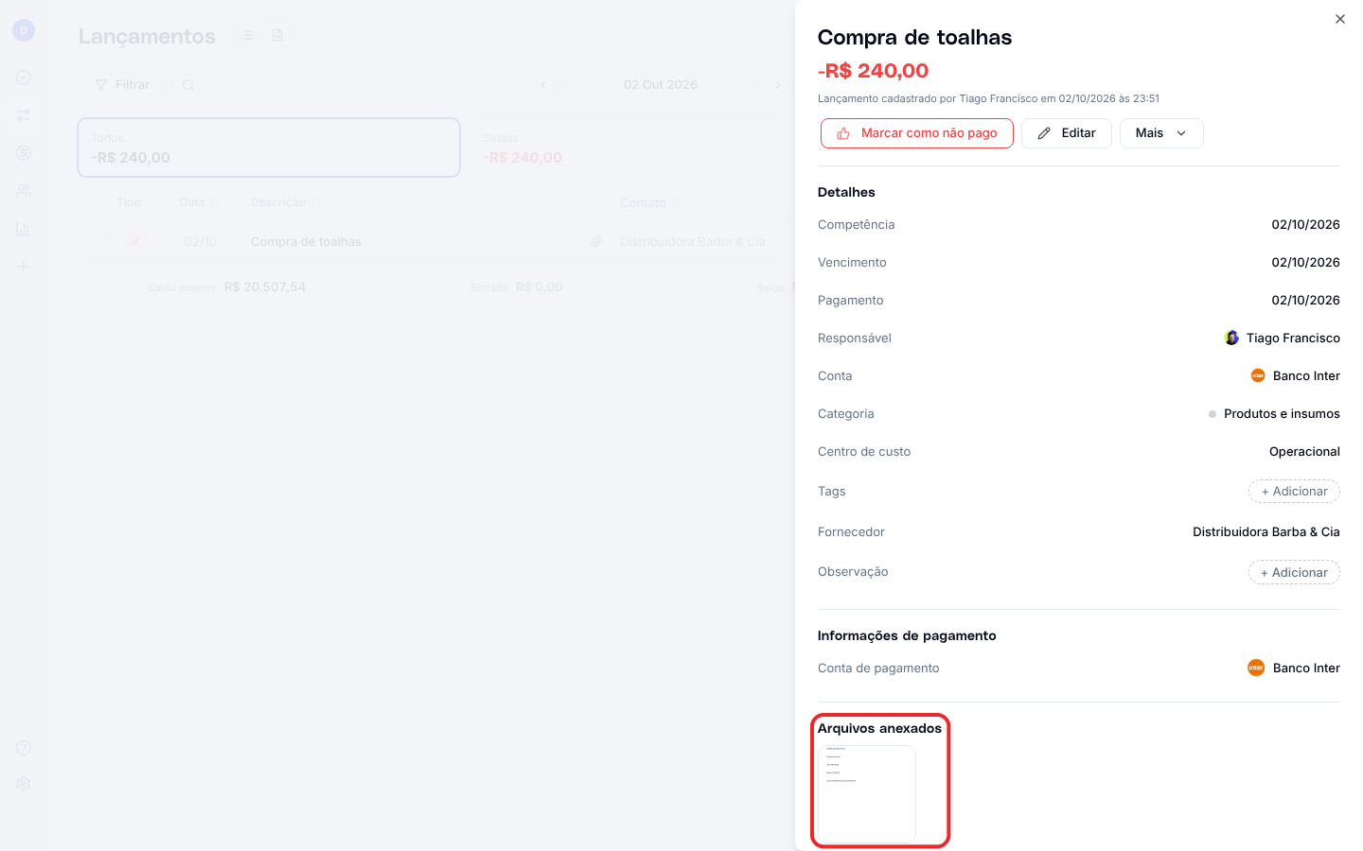Click the Editar button with pencil
The width and height of the screenshot is (1363, 851).
pyautogui.click(x=1066, y=133)
